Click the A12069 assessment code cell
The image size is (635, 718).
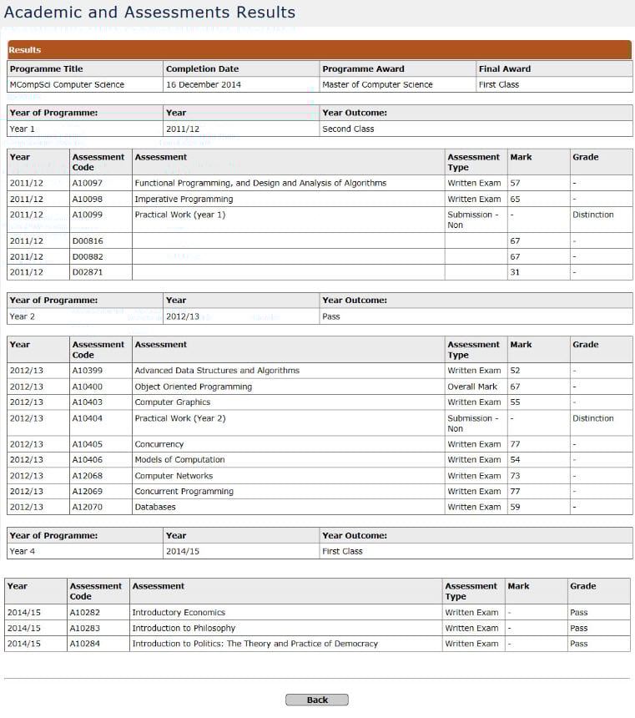pyautogui.click(x=88, y=492)
